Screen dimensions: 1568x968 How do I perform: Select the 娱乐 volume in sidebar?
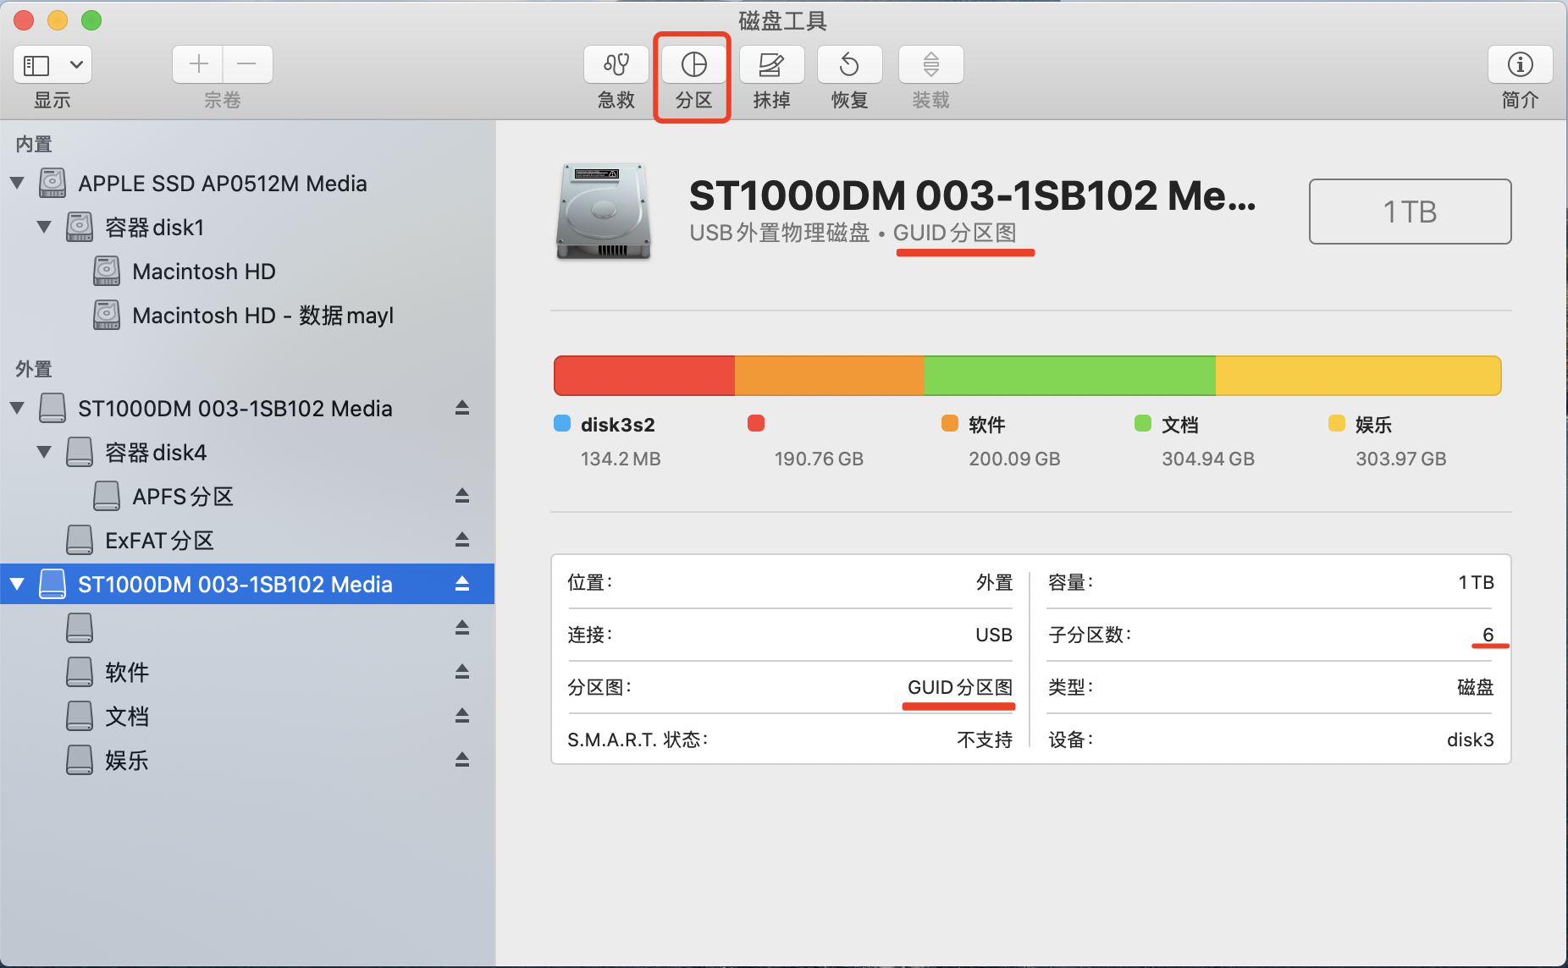[247, 760]
